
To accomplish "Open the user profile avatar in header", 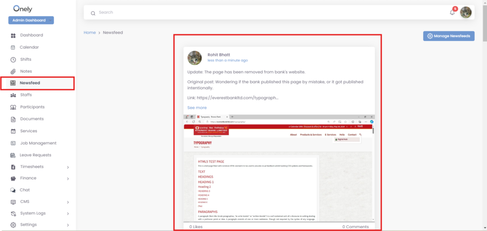I will click(x=466, y=12).
